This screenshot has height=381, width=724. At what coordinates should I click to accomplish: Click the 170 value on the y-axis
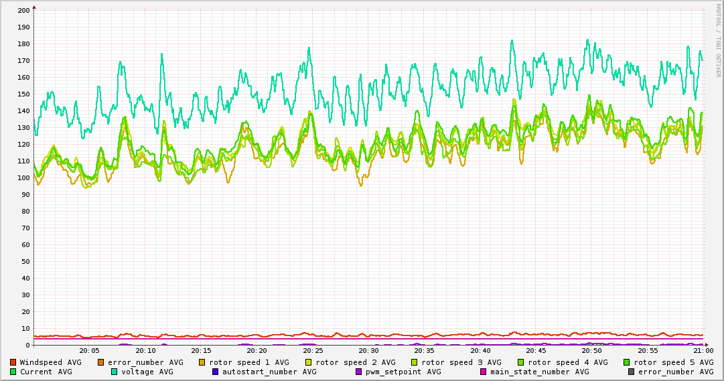pyautogui.click(x=23, y=60)
